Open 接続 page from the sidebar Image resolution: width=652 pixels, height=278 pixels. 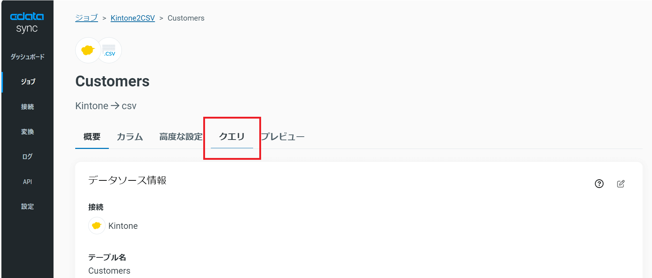[27, 107]
